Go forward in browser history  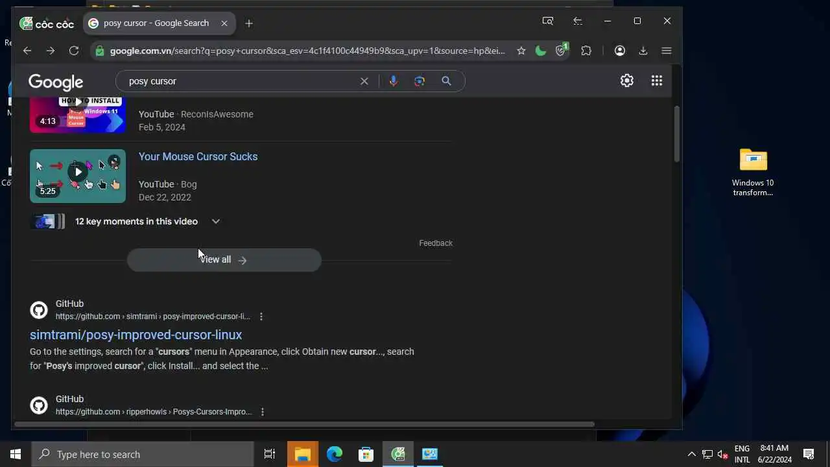point(50,51)
